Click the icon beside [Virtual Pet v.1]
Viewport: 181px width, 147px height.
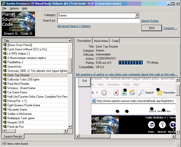5,101
